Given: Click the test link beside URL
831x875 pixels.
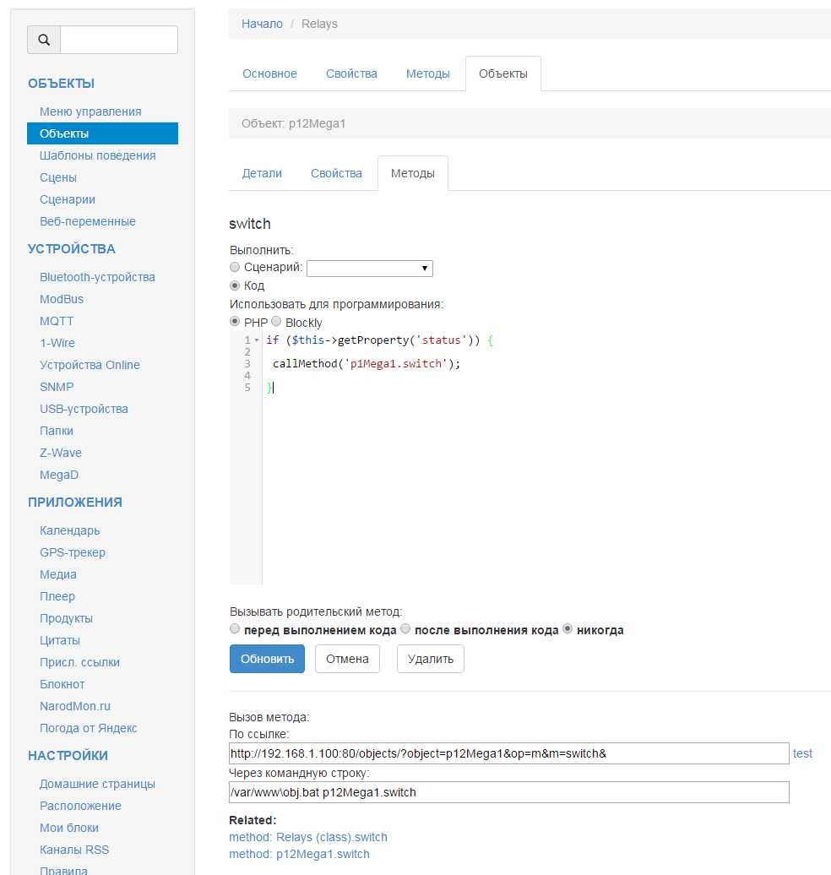Looking at the screenshot, I should point(802,753).
